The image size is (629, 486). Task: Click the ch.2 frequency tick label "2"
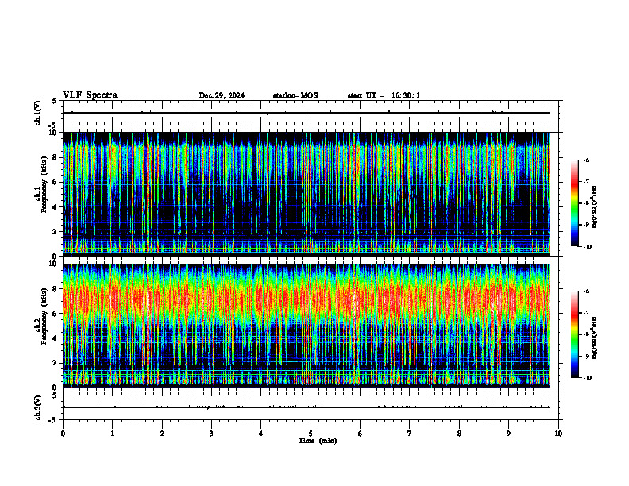tap(54, 363)
